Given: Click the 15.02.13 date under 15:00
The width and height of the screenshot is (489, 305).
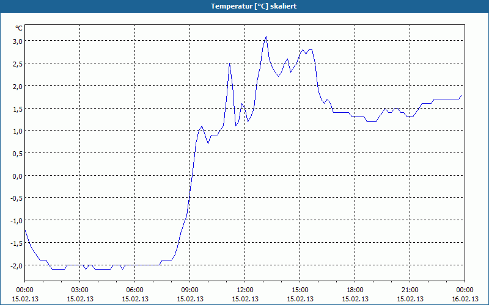Looking at the screenshot, I should pyautogui.click(x=300, y=299).
